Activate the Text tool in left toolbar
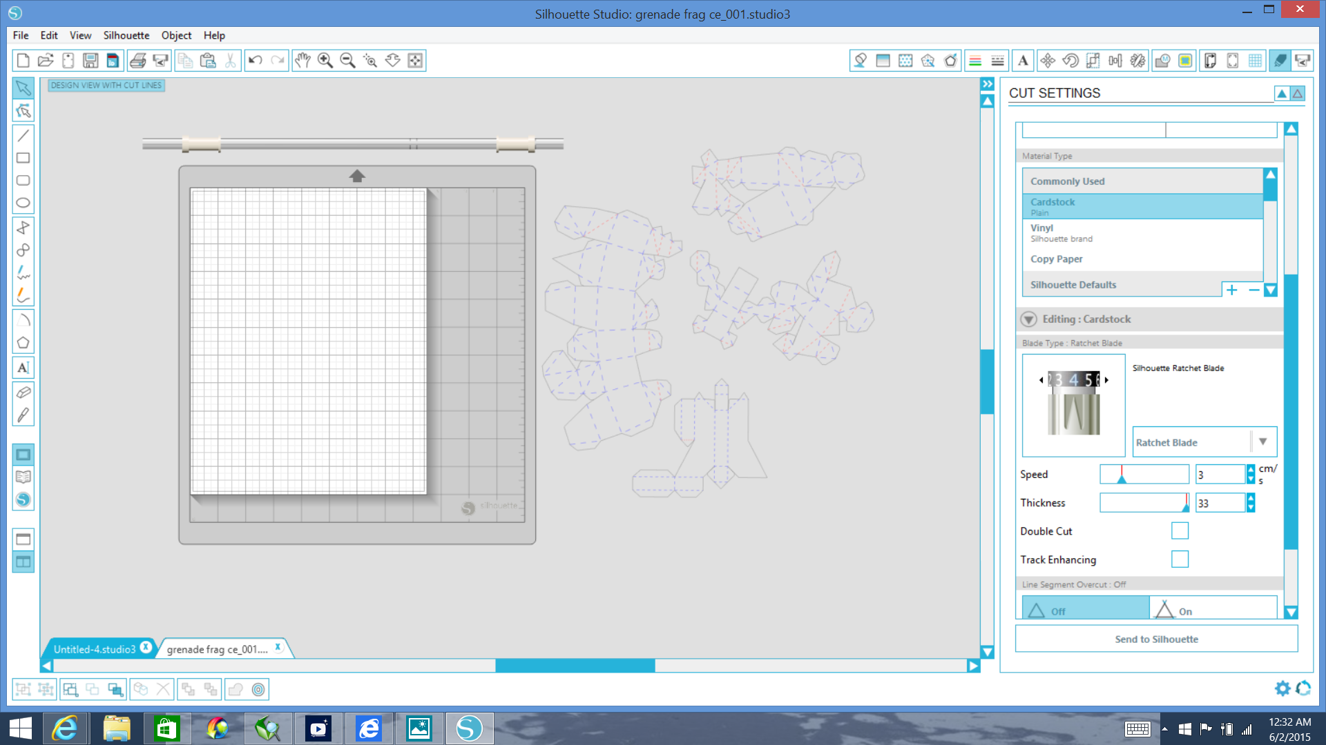This screenshot has height=745, width=1326. click(23, 368)
